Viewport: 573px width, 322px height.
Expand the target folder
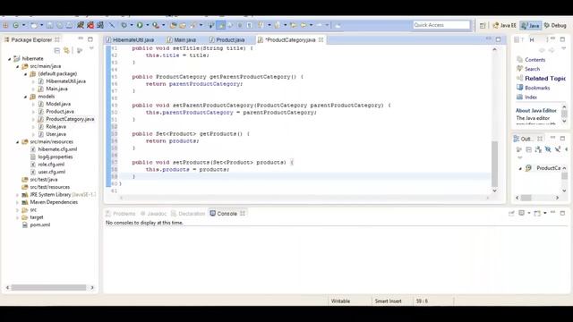click(18, 217)
